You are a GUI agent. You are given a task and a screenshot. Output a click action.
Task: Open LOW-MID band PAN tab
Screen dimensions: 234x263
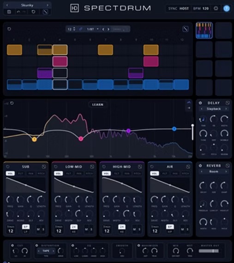click(79, 173)
